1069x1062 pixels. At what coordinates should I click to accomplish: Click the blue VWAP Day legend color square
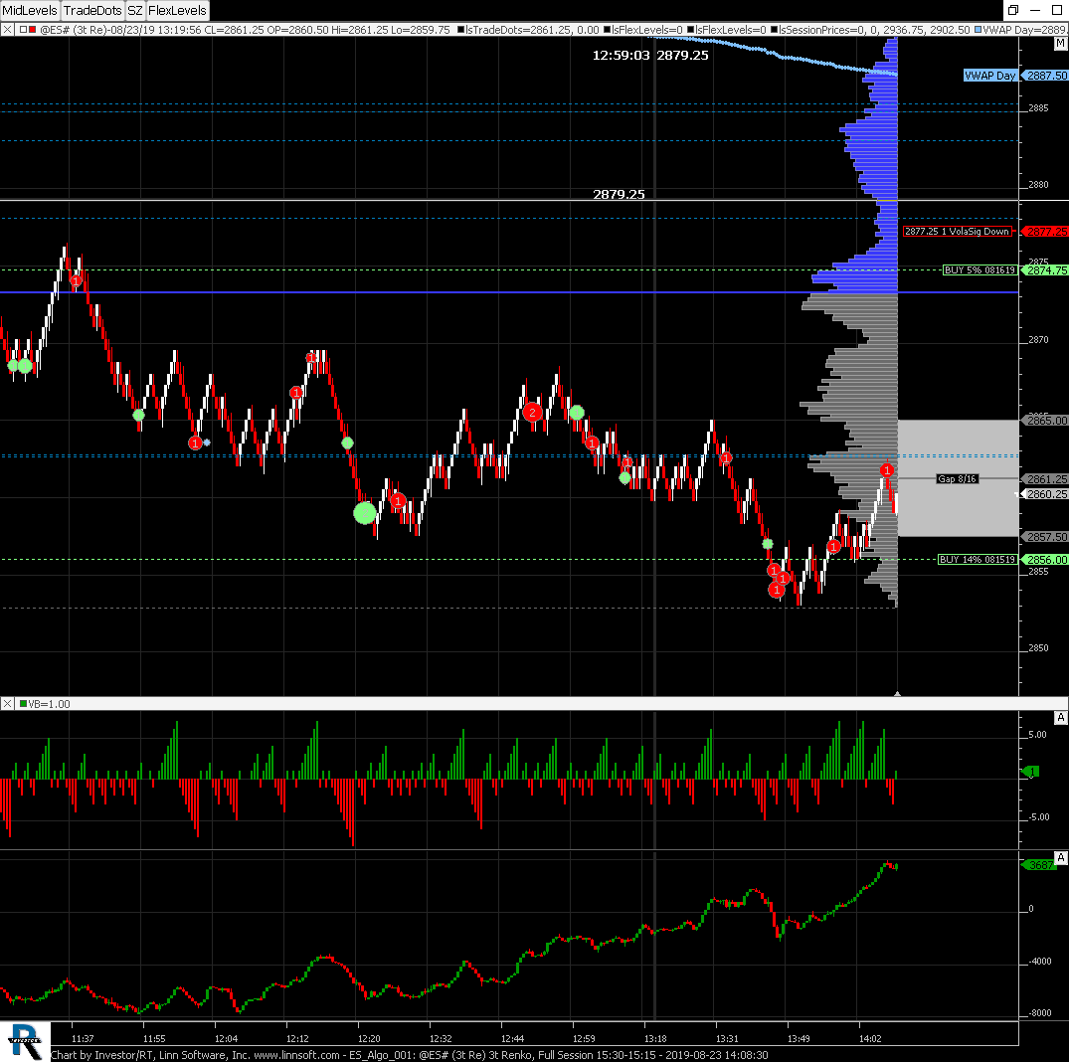click(979, 30)
